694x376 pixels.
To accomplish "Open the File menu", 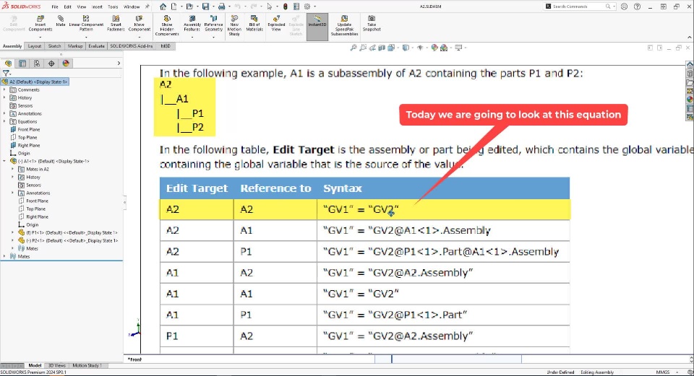I will click(x=55, y=6).
